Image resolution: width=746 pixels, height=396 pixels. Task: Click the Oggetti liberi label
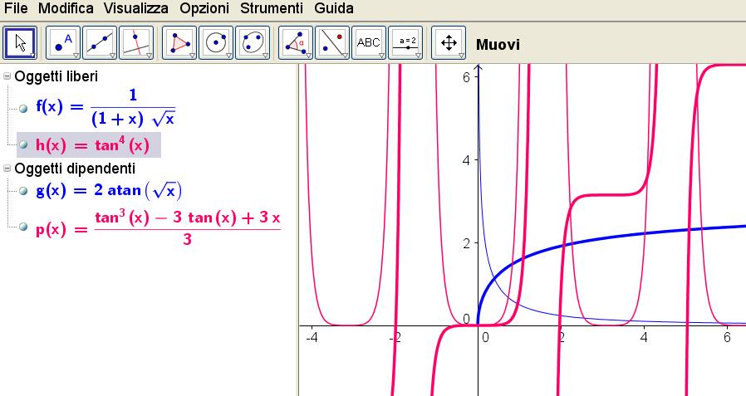[x=56, y=76]
